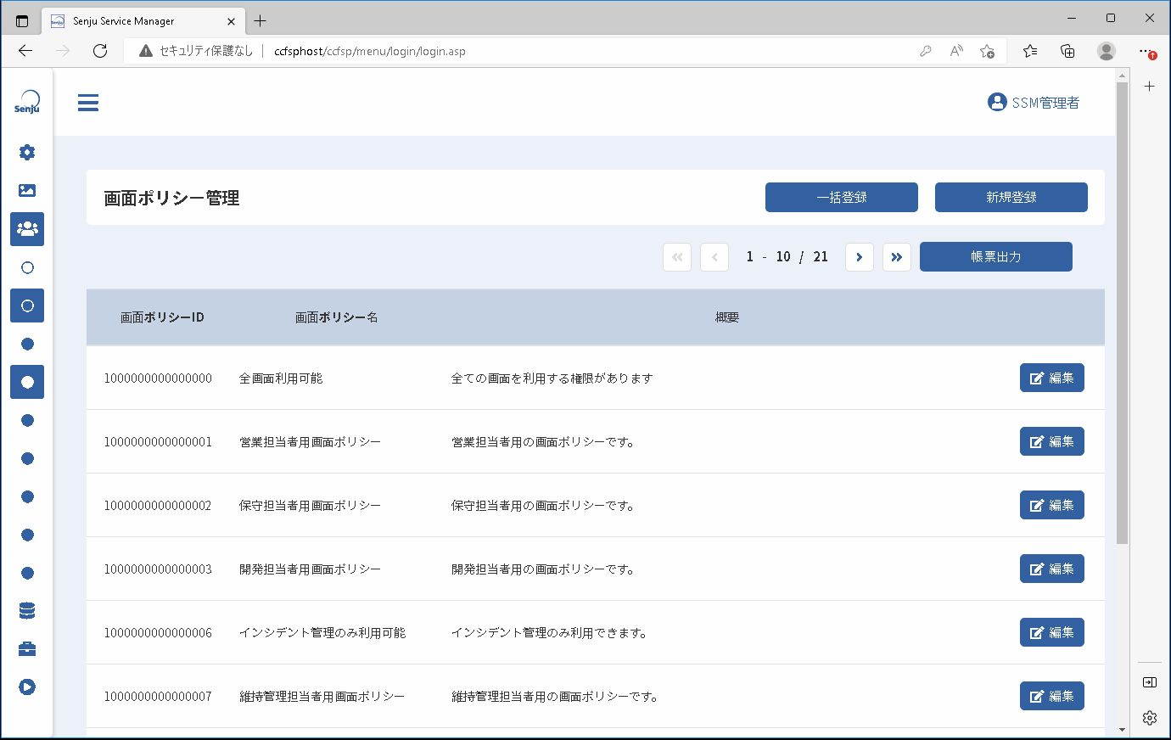Click the highlighted hollow circle sidebar icon
This screenshot has height=740, width=1171.
[x=27, y=306]
